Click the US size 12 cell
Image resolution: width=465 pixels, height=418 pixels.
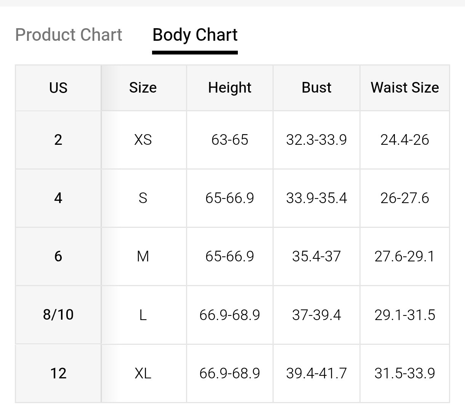[58, 373]
